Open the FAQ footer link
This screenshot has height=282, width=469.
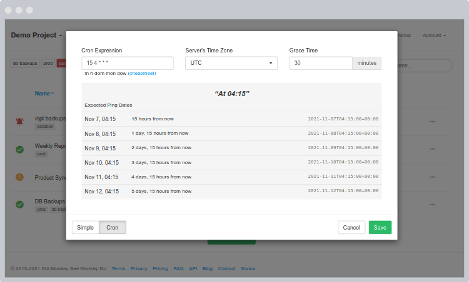pyautogui.click(x=178, y=268)
